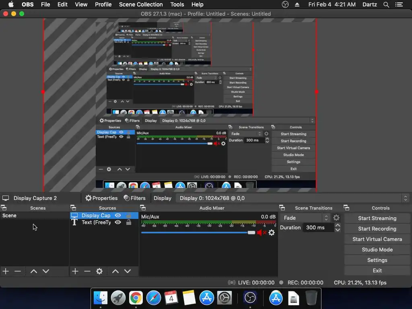Viewport: 412px width, 309px height.
Task: Toggle visibility of Text (FreeTy source
Action: [x=118, y=222]
